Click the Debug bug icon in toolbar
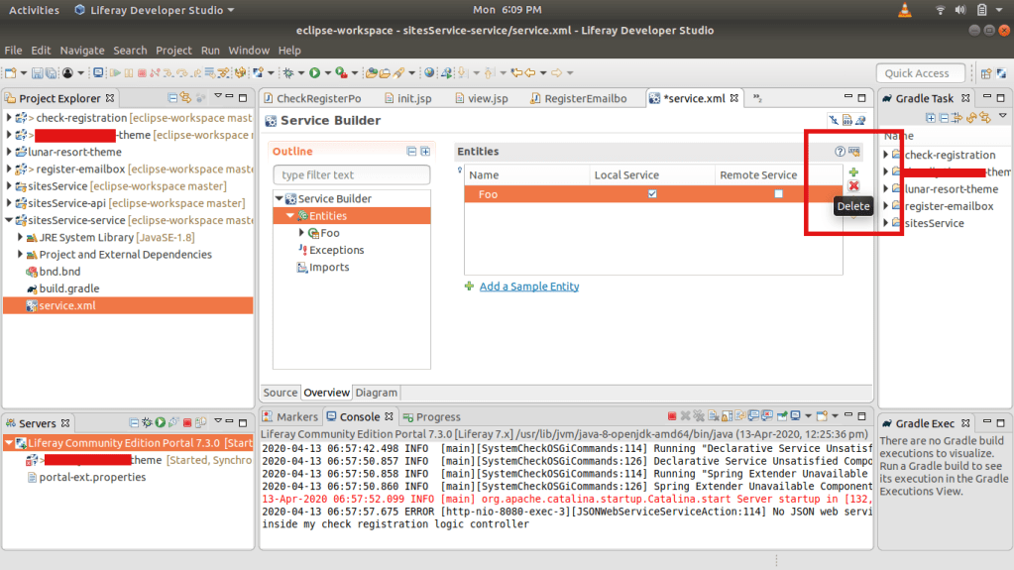1014x570 pixels. (287, 73)
